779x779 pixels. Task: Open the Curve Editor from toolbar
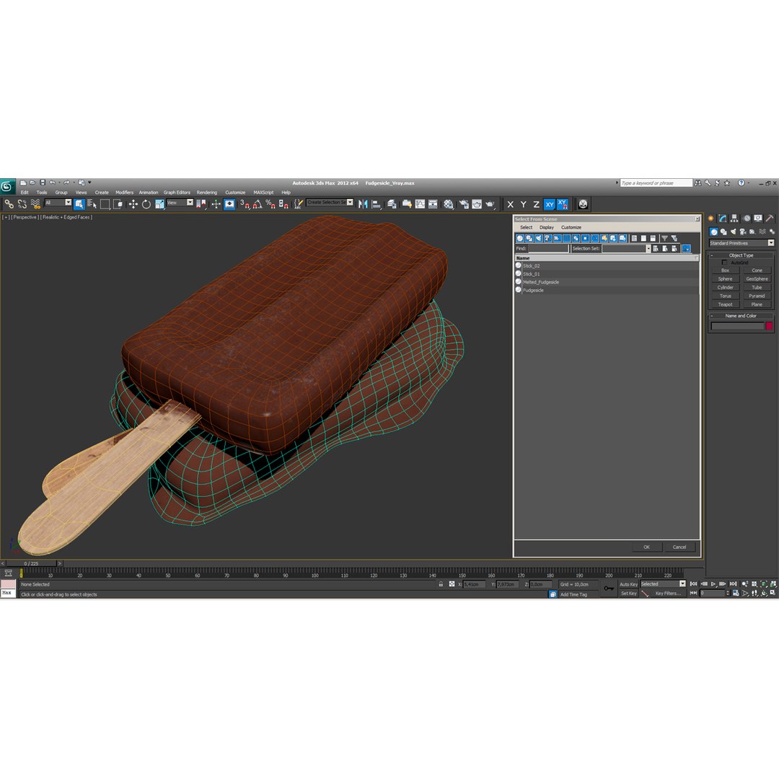420,203
